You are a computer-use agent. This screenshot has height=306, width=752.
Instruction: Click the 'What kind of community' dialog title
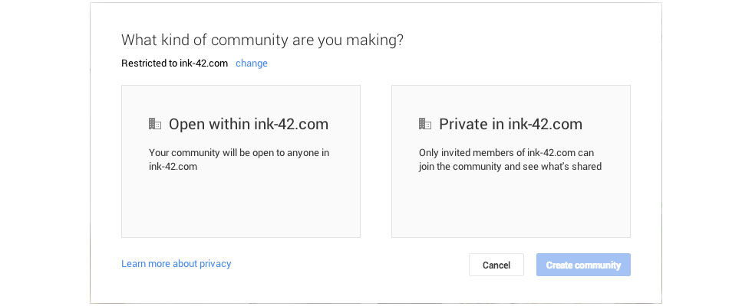click(262, 40)
